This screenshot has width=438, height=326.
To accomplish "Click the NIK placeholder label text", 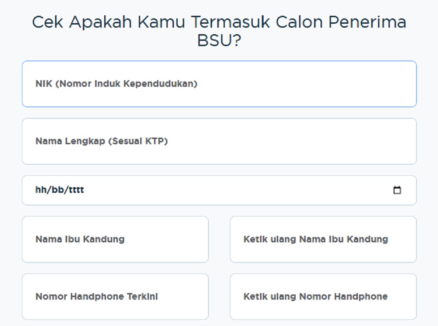I will pos(117,84).
